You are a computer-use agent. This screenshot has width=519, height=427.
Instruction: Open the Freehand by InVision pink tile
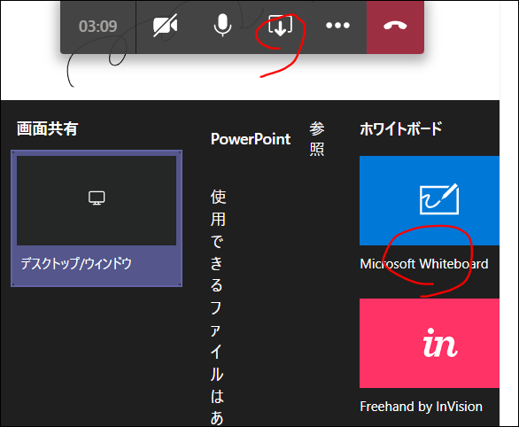point(430,343)
